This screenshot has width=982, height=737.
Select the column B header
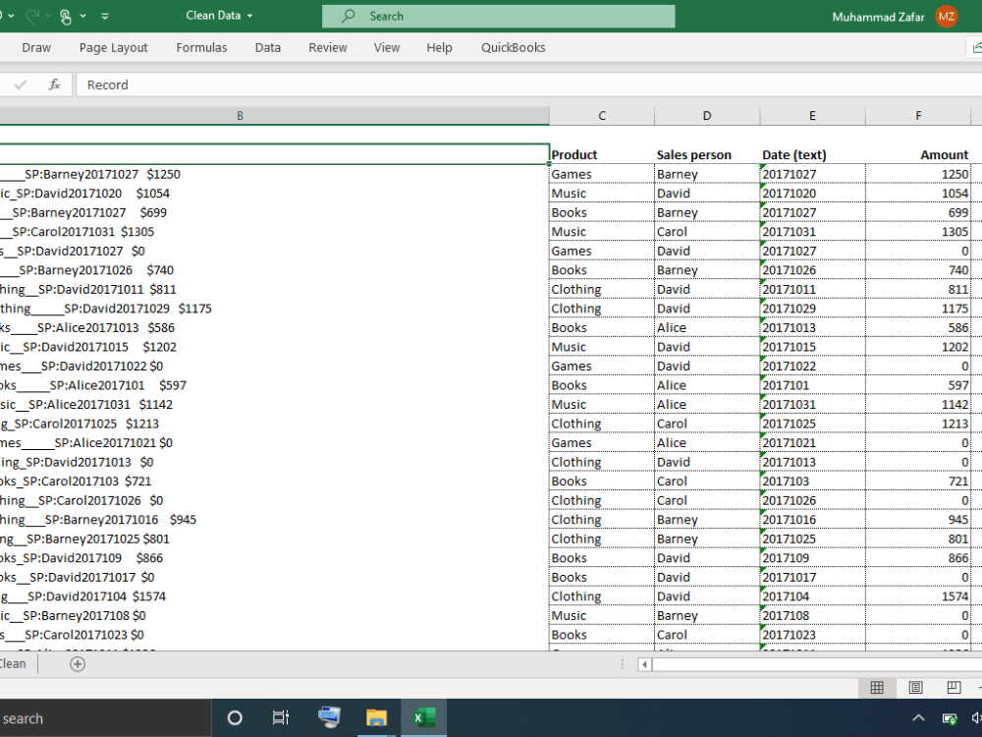coord(240,115)
